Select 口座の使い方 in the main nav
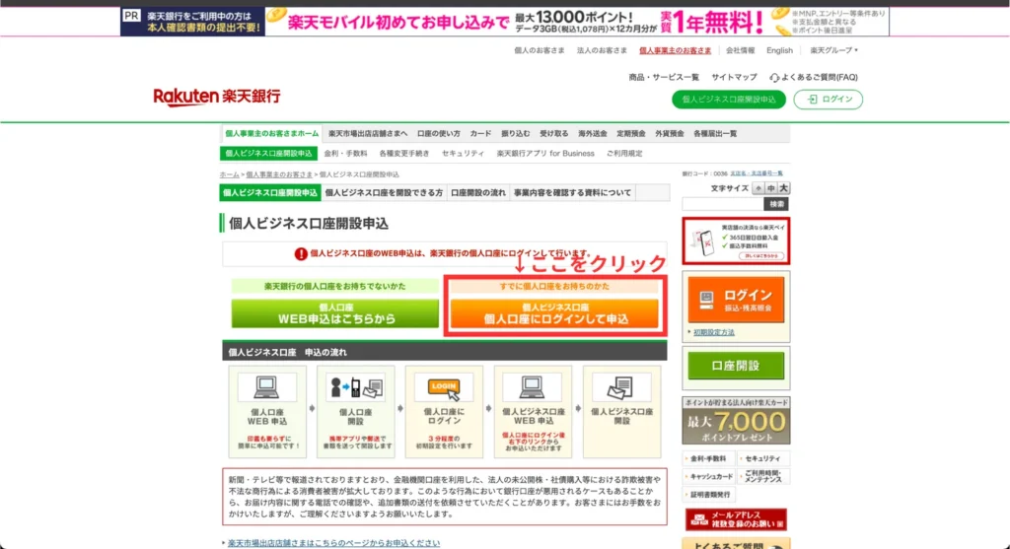This screenshot has height=549, width=1010. [439, 134]
